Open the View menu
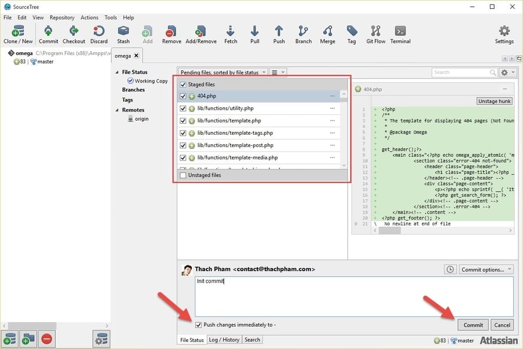The width and height of the screenshot is (523, 349). pyautogui.click(x=38, y=17)
